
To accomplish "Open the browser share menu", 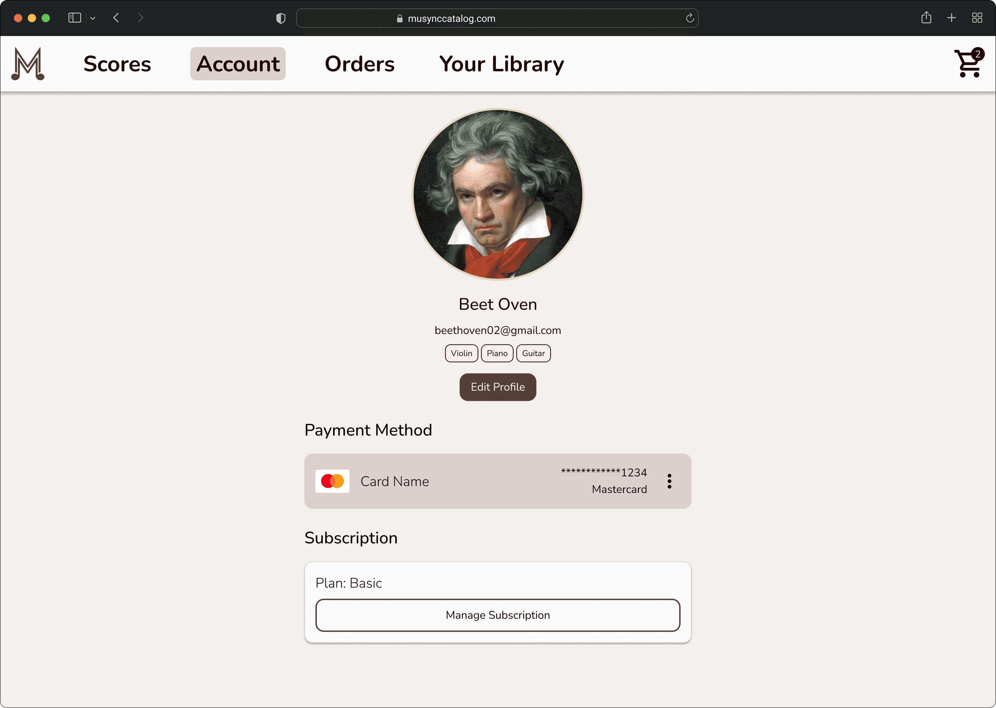I will (x=926, y=18).
